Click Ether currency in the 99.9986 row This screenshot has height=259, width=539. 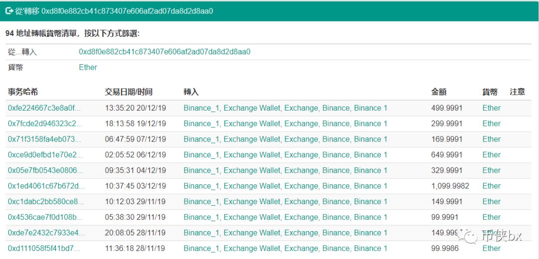click(x=492, y=249)
